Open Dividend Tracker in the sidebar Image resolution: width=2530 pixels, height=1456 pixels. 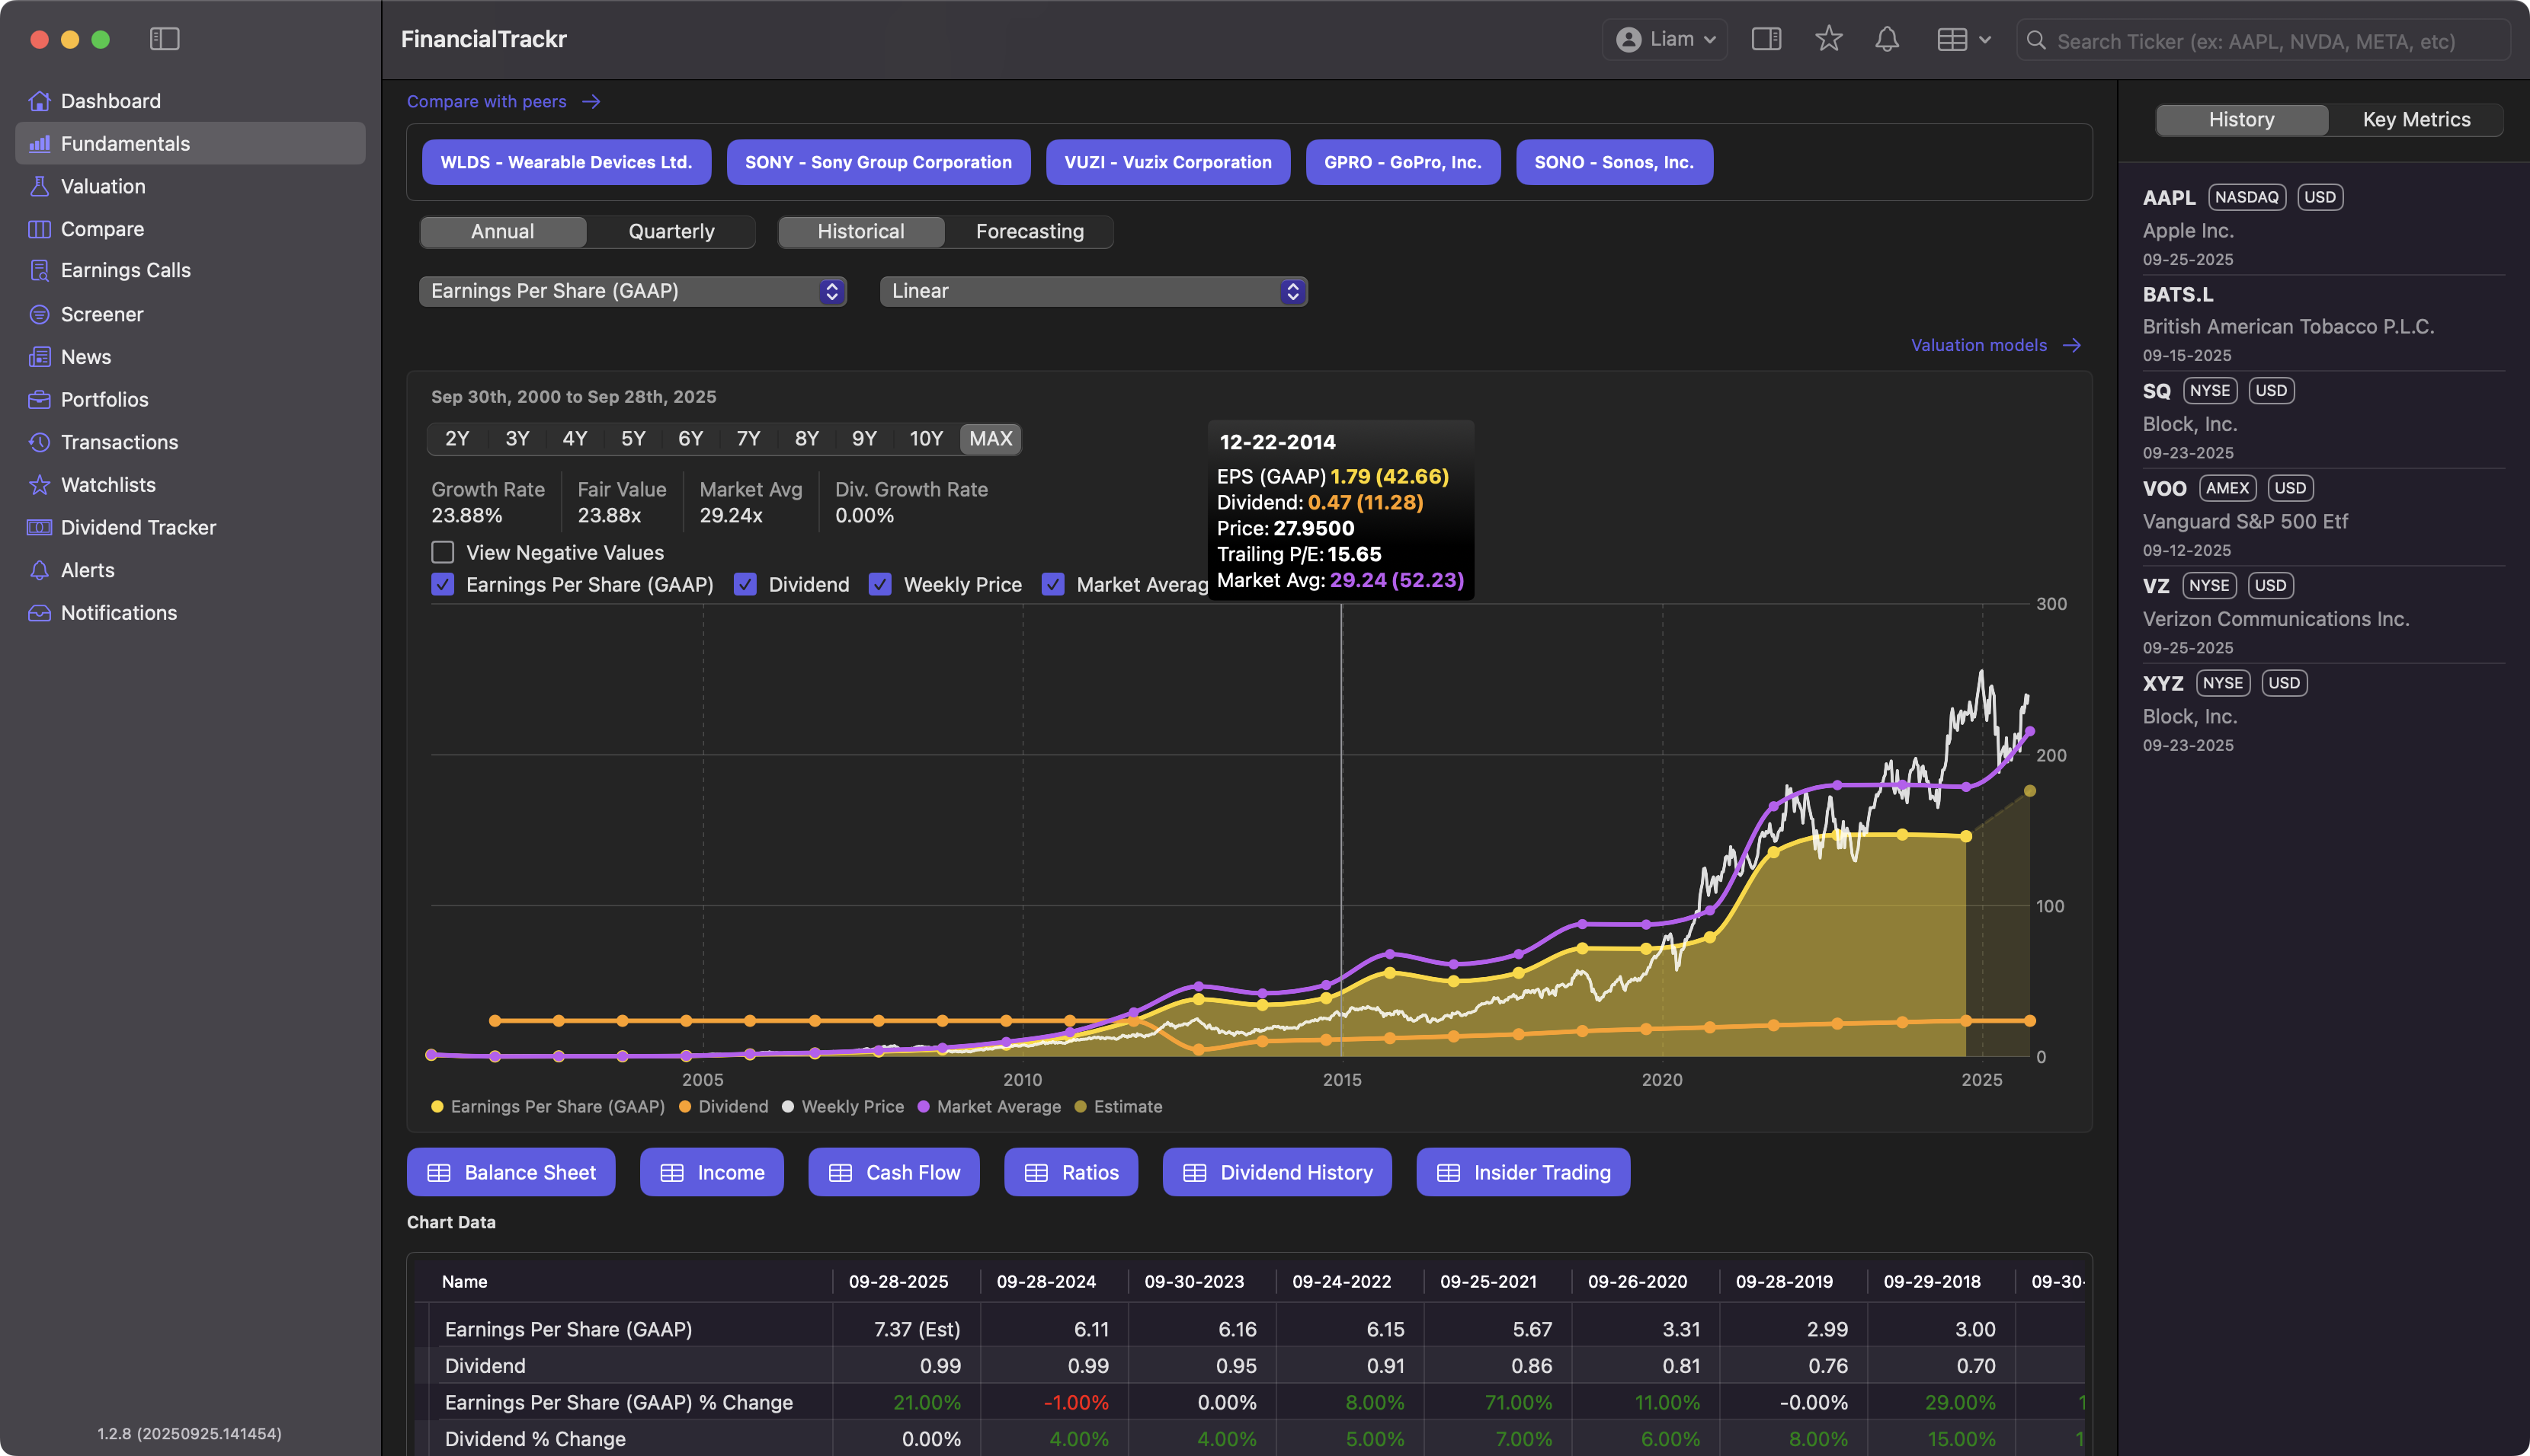pos(138,527)
